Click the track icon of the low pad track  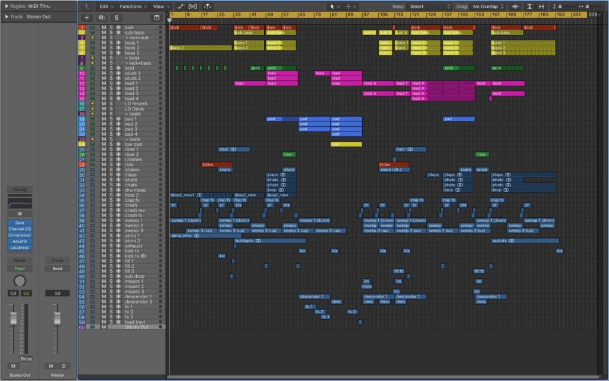point(92,144)
